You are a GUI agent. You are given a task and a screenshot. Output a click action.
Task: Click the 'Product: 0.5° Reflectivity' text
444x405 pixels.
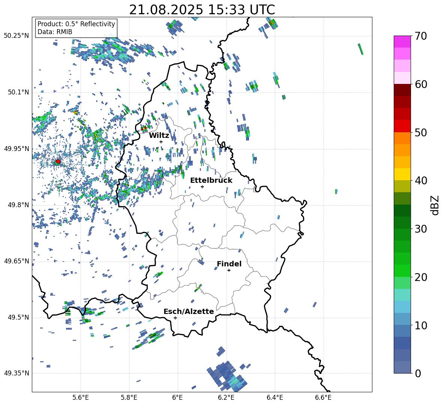point(76,24)
